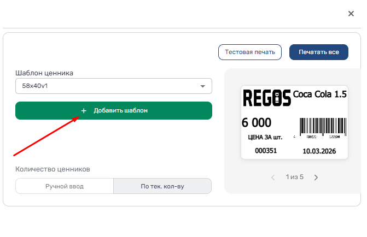Click the price tag preview thumbnail

(295, 123)
